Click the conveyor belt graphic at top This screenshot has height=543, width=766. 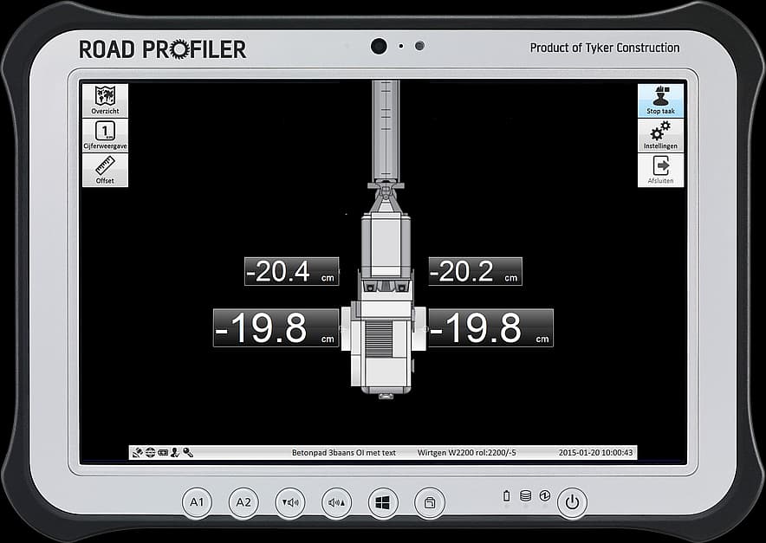pos(386,131)
